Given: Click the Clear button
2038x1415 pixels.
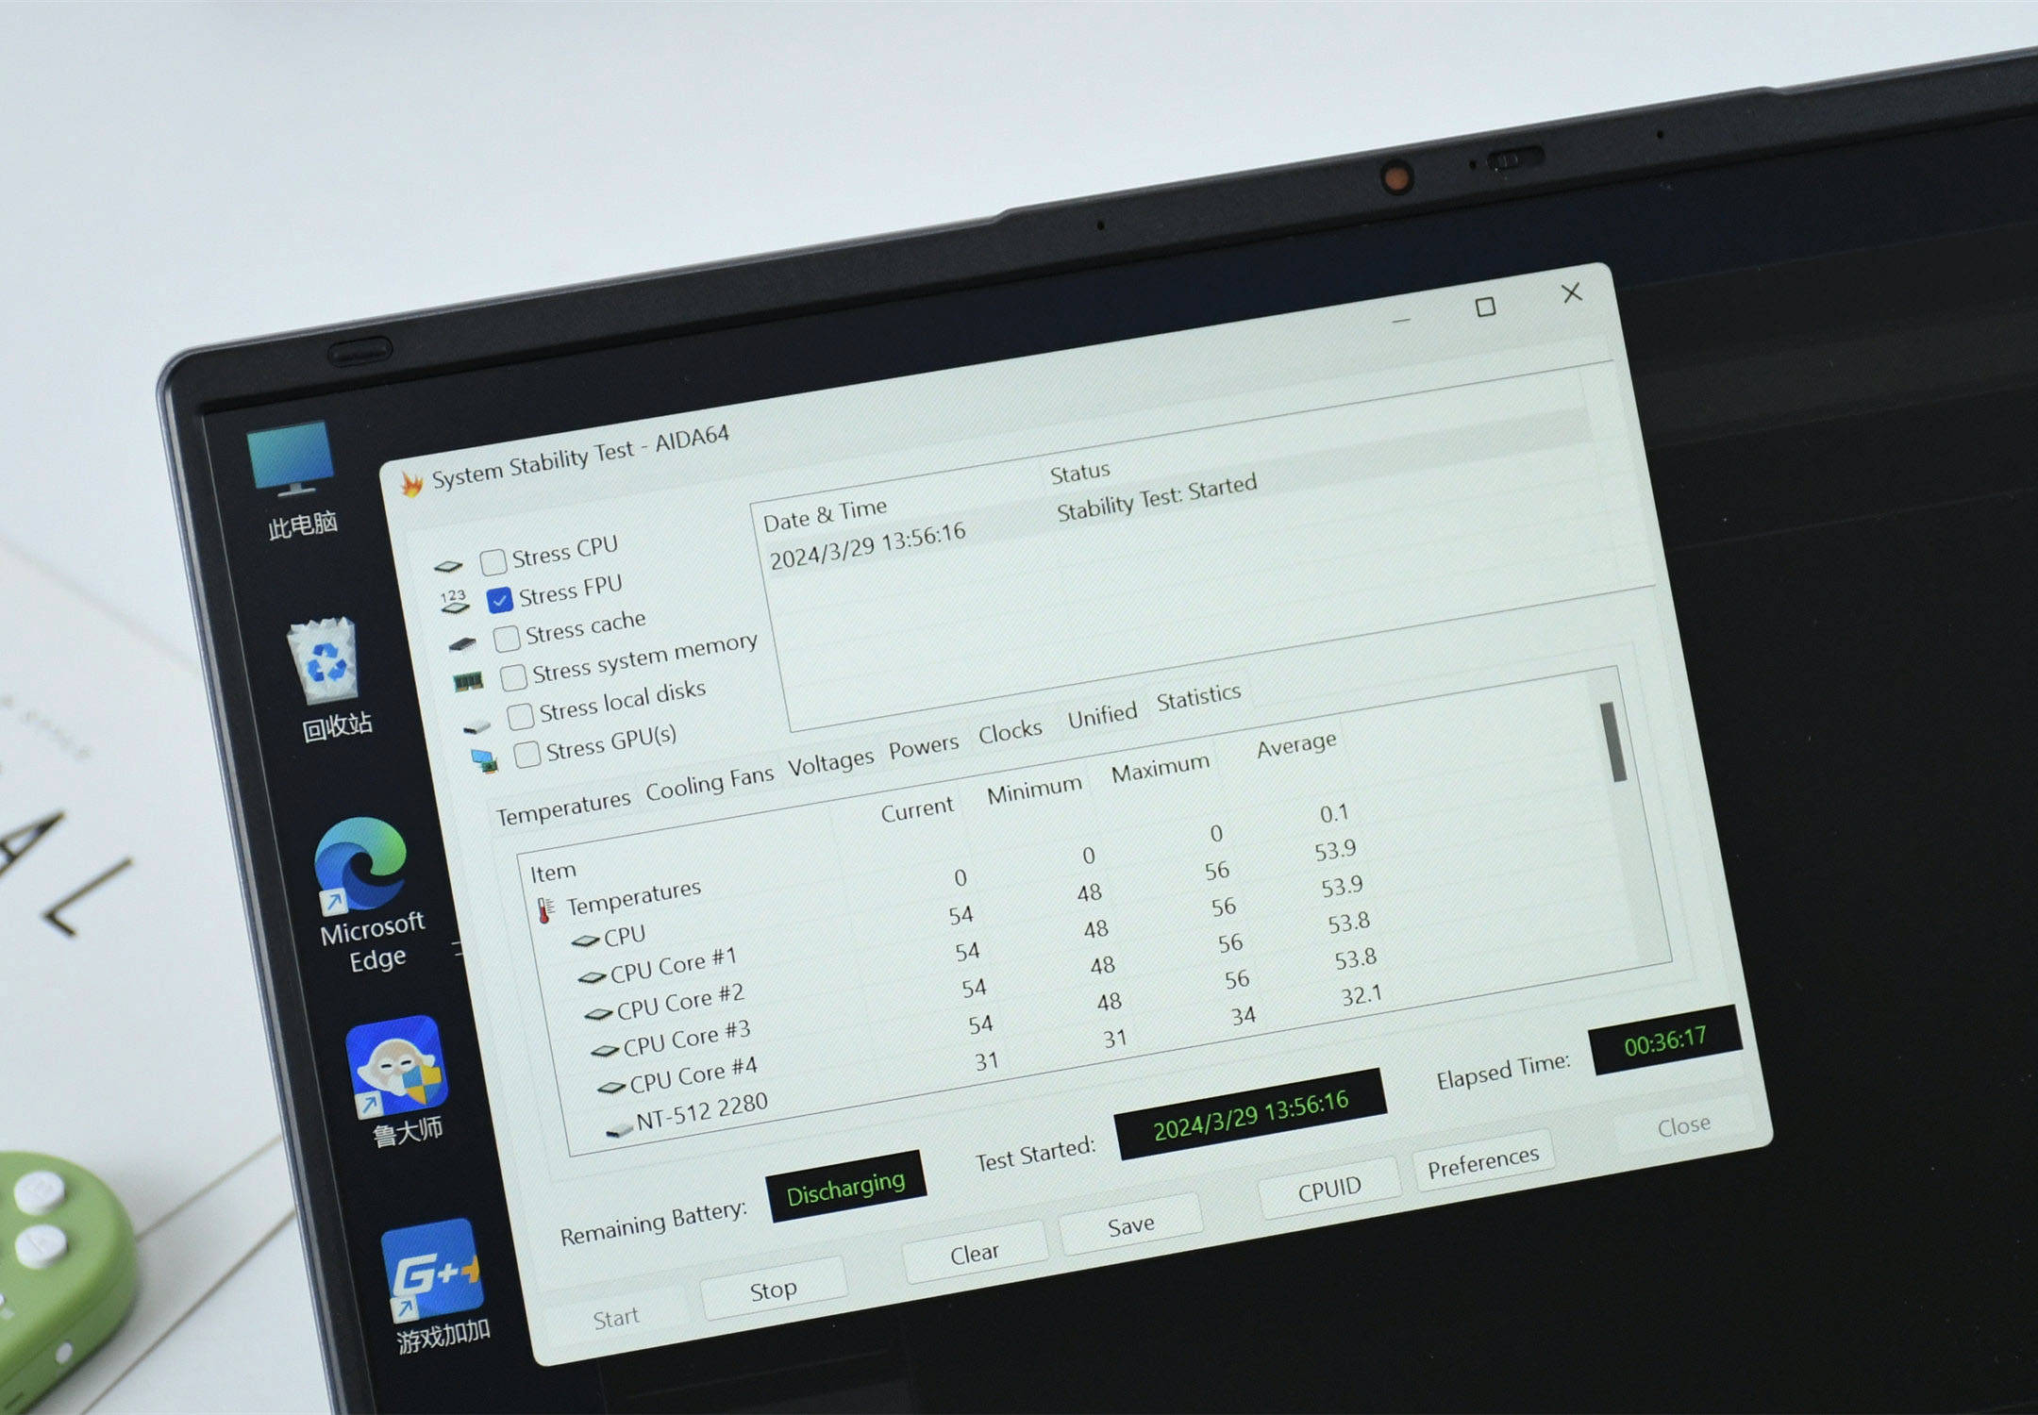Looking at the screenshot, I should point(975,1253).
